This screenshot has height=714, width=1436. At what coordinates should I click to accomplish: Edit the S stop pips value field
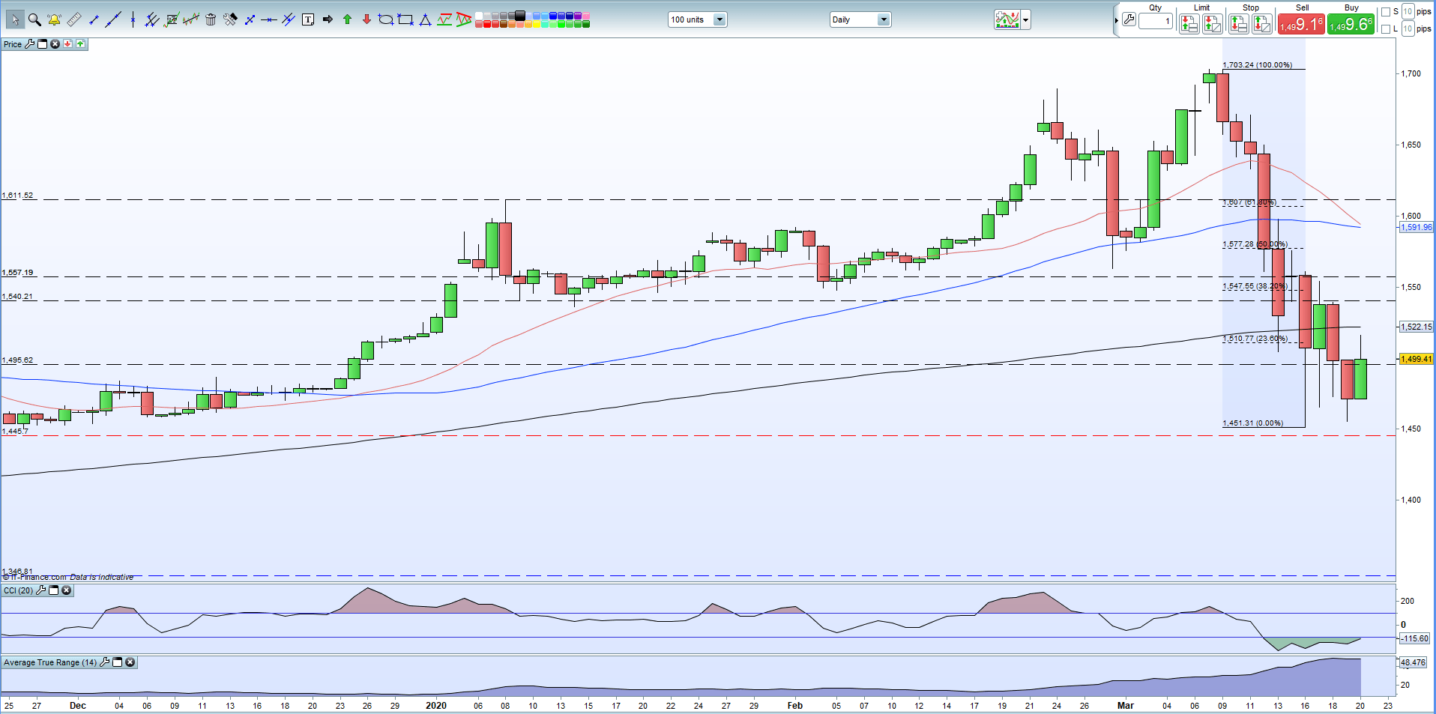point(1408,11)
